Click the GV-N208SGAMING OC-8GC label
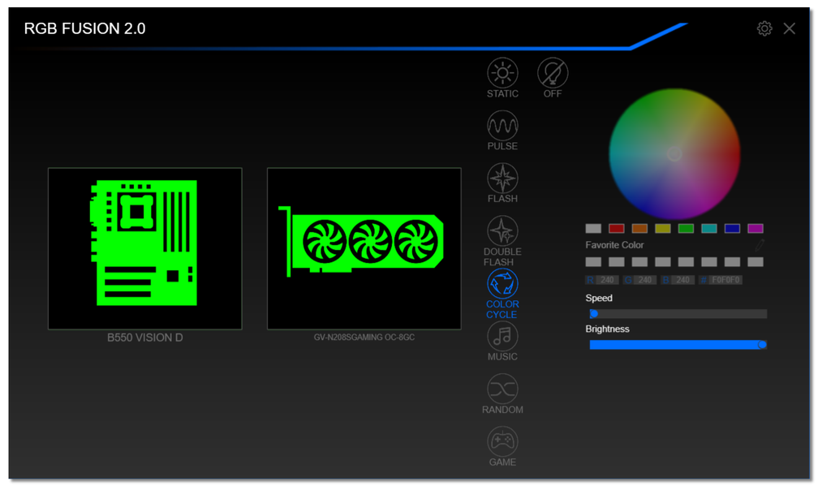The height and width of the screenshot is (486, 818). [x=364, y=338]
